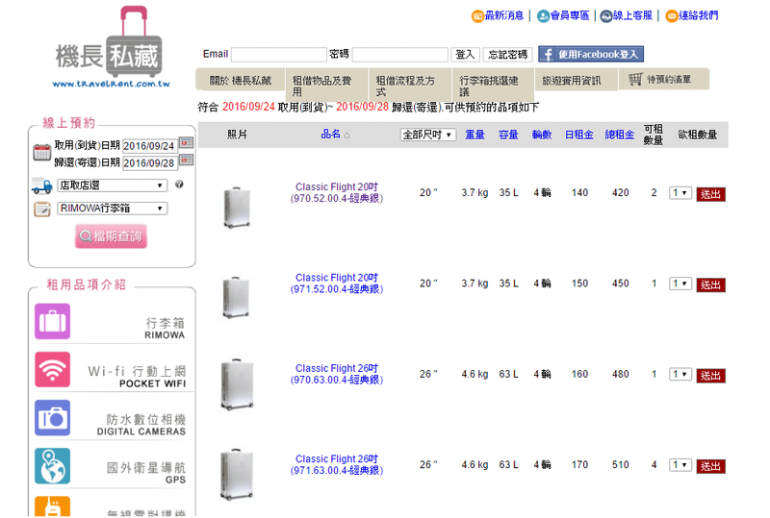Screen dimensions: 770x518
Task: Click 送出 for the 970.52.00.4 suitcase
Action: coord(710,194)
